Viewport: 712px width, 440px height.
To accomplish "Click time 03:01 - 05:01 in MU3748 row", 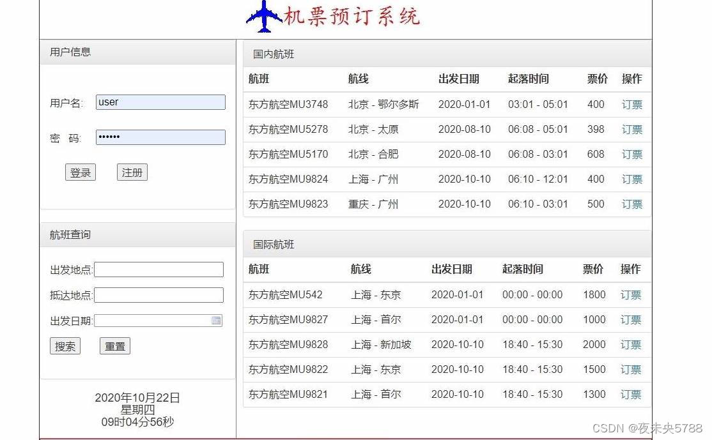I will point(538,104).
